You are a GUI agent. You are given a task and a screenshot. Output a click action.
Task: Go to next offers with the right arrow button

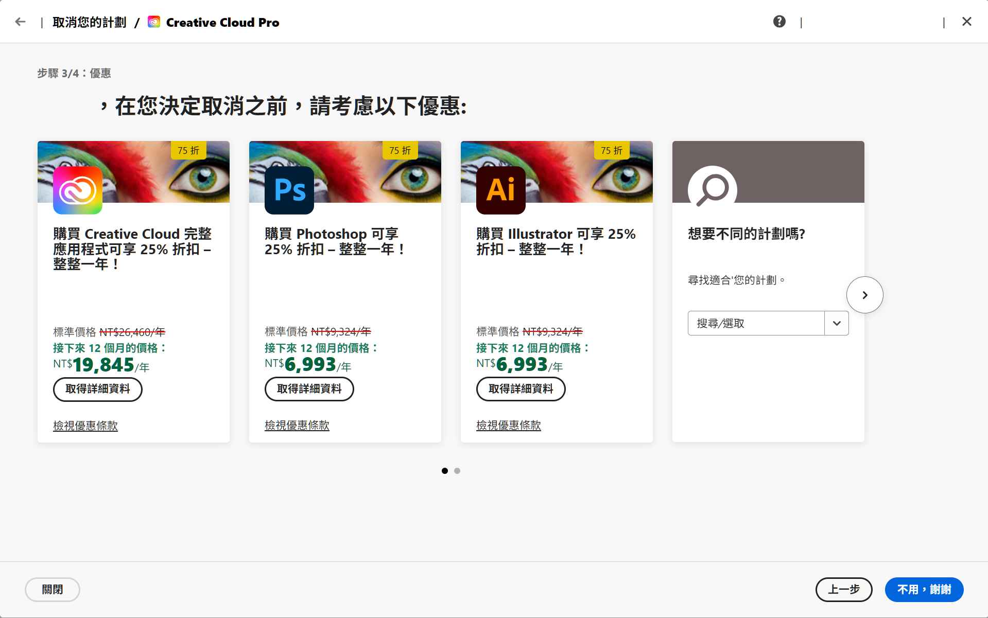(x=865, y=295)
